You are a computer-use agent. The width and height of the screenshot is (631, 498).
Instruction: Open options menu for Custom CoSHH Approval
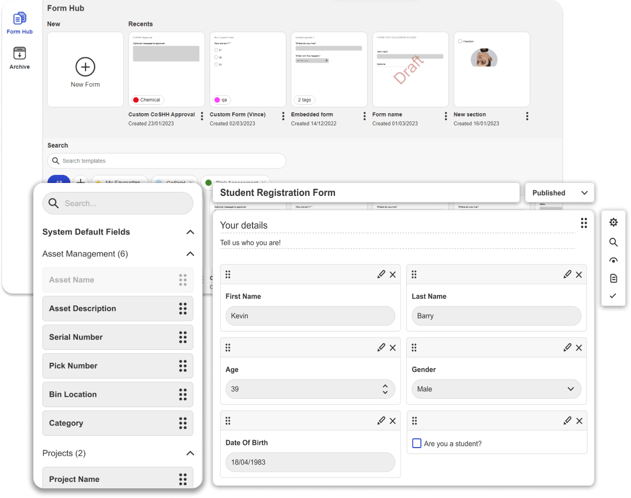202,116
